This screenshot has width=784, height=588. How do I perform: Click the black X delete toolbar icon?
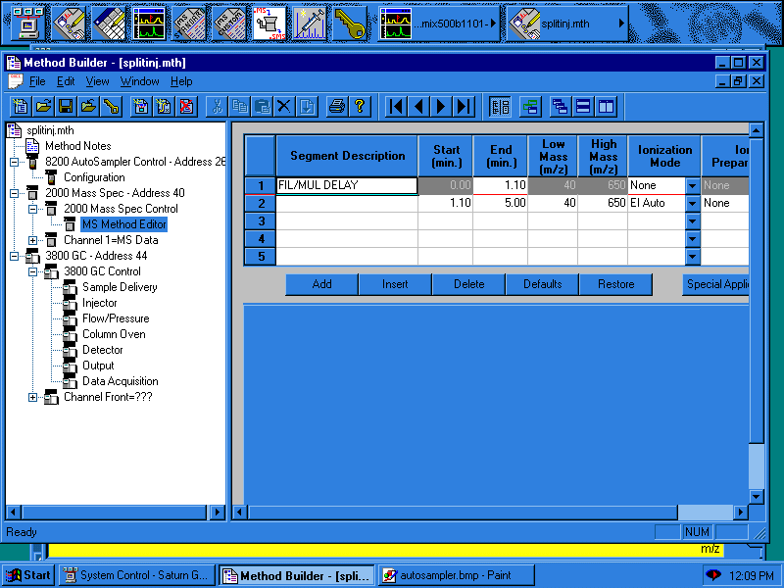[284, 107]
